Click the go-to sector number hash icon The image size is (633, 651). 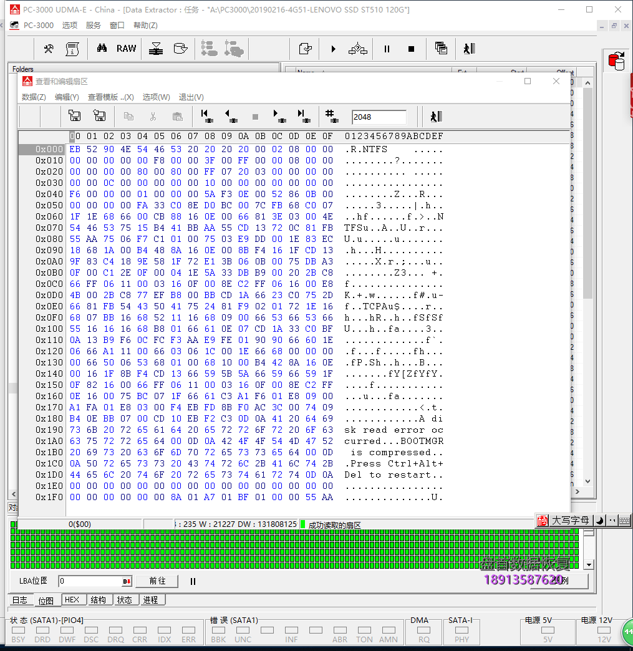point(331,116)
